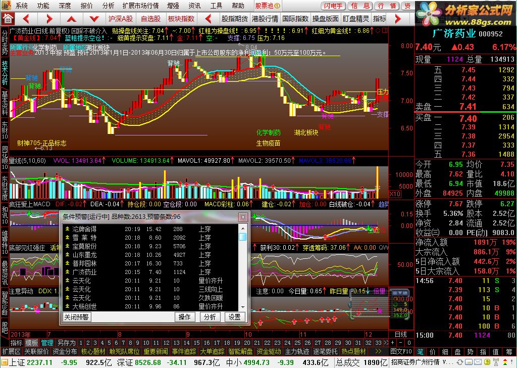Navigate forward with red right arrow

tap(49, 19)
